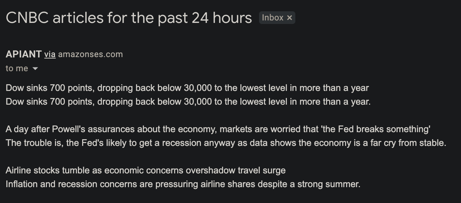
Task: Expand recipient details arrow beside 'to me'
Action: (35, 69)
